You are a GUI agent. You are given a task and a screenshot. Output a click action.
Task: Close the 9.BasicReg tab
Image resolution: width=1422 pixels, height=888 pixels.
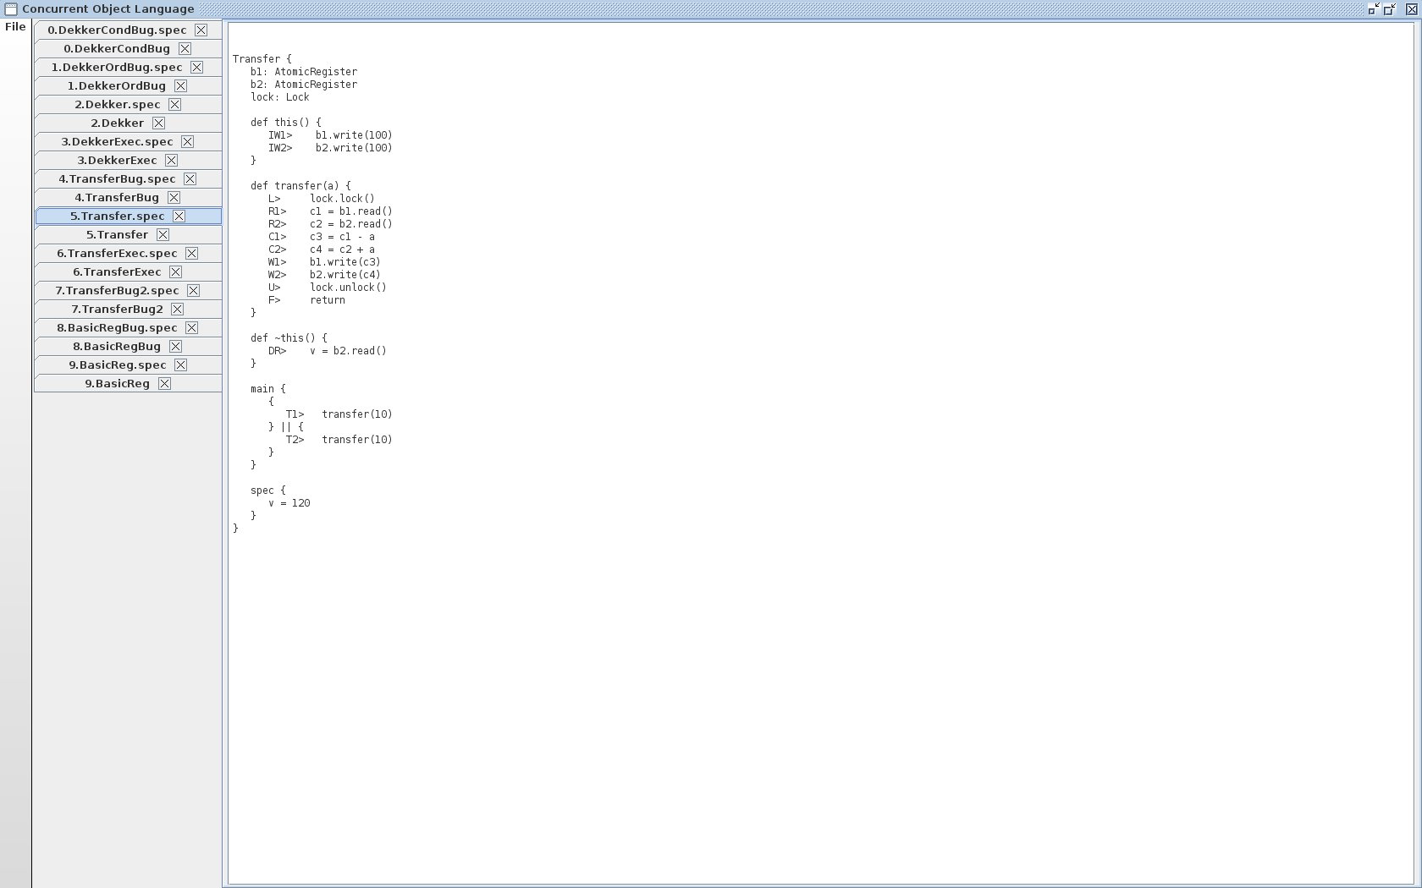tap(164, 383)
